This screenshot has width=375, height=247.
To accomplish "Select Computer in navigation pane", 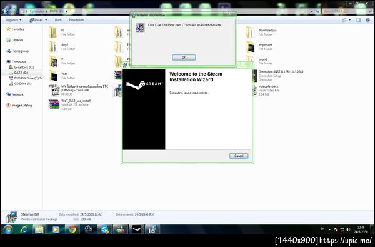I will pos(16,62).
